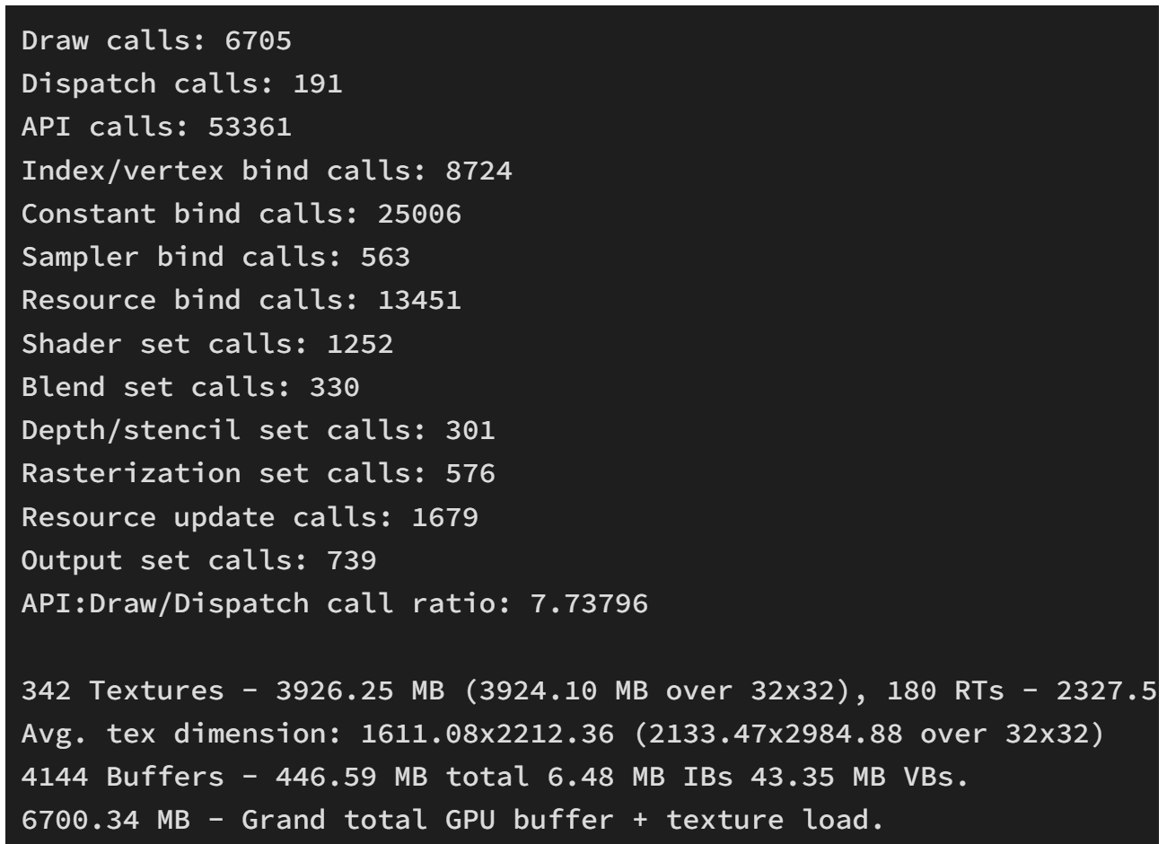The width and height of the screenshot is (1167, 844).
Task: Click the 342 Textures summary line
Action: pyautogui.click(x=589, y=690)
